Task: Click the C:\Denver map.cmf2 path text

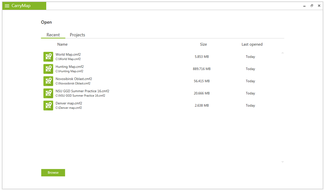Action: pyautogui.click(x=69, y=108)
